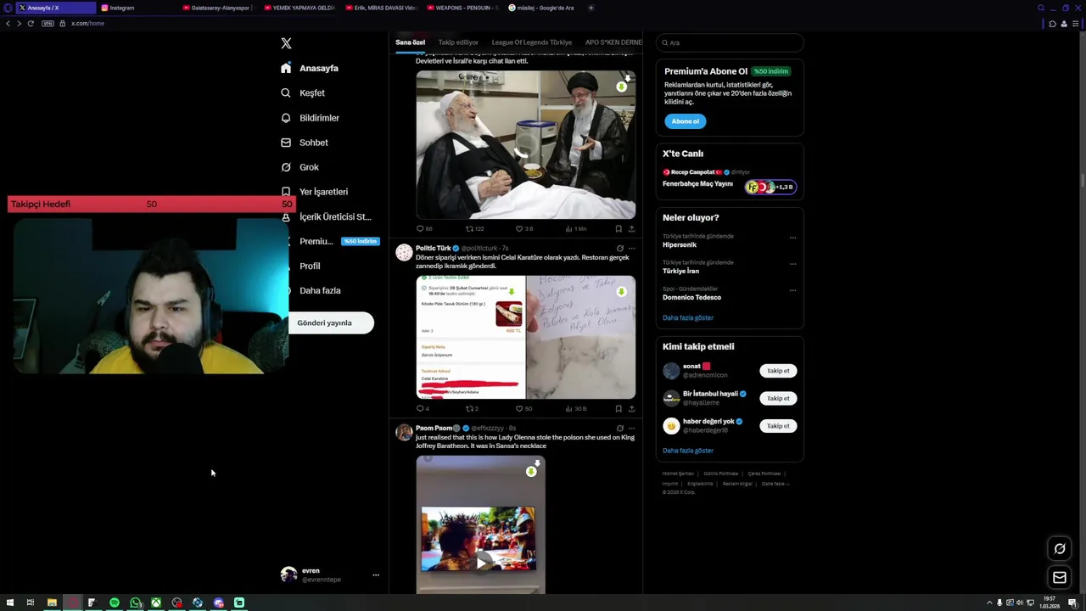Like the Politic Türk post
1086x611 pixels.
coord(523,408)
